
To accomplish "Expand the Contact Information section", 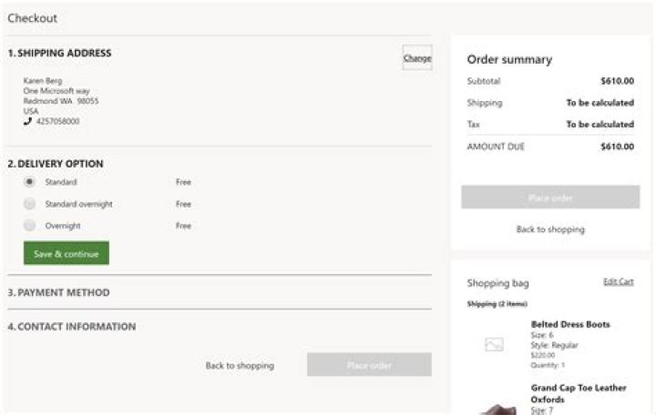I will (x=71, y=327).
